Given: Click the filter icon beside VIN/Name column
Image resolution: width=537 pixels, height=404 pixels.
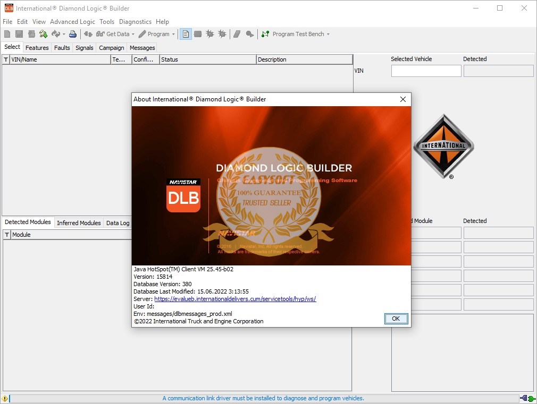Looking at the screenshot, I should coord(6,59).
